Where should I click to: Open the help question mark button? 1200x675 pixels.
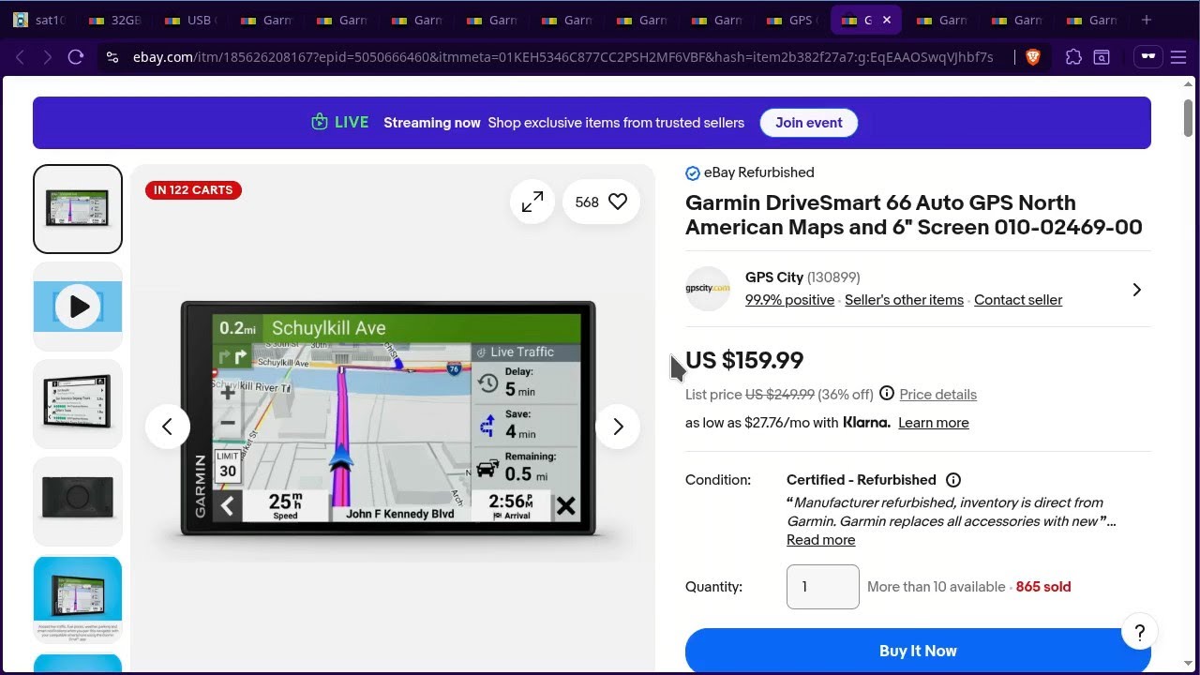click(x=1139, y=633)
